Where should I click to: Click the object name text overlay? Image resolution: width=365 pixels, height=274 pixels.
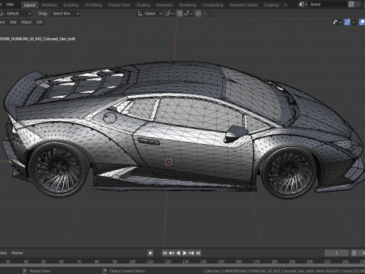click(x=37, y=39)
